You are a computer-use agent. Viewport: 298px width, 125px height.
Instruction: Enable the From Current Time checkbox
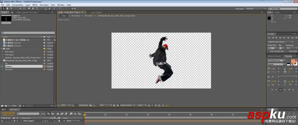click(x=268, y=51)
